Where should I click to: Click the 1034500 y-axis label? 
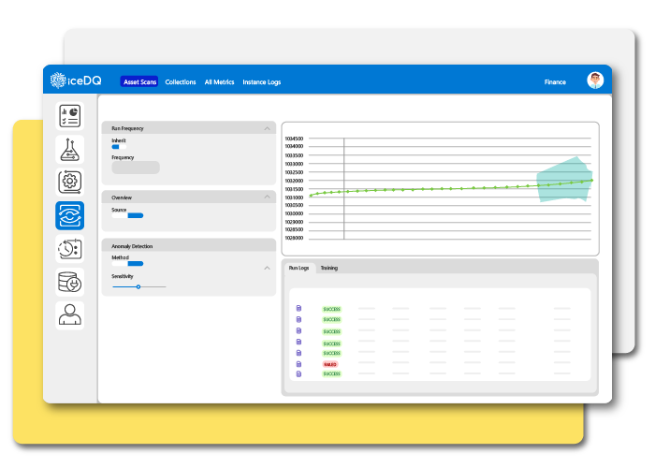[294, 139]
